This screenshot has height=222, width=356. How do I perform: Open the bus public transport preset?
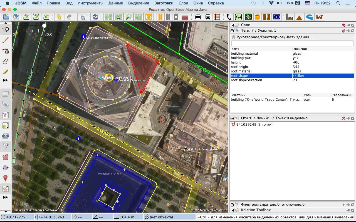click(x=208, y=17)
